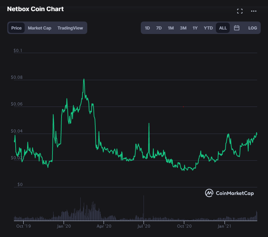Image resolution: width=268 pixels, height=237 pixels.
Task: Open the chart in fullscreen mode
Action: click(240, 11)
